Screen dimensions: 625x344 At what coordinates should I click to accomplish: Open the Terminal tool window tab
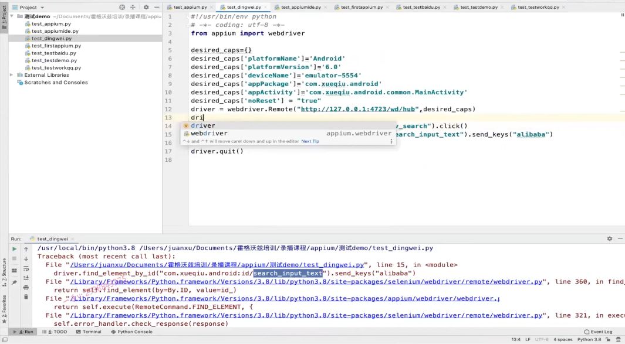[x=88, y=332]
